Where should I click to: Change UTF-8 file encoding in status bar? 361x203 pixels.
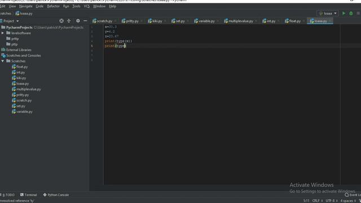(331, 201)
